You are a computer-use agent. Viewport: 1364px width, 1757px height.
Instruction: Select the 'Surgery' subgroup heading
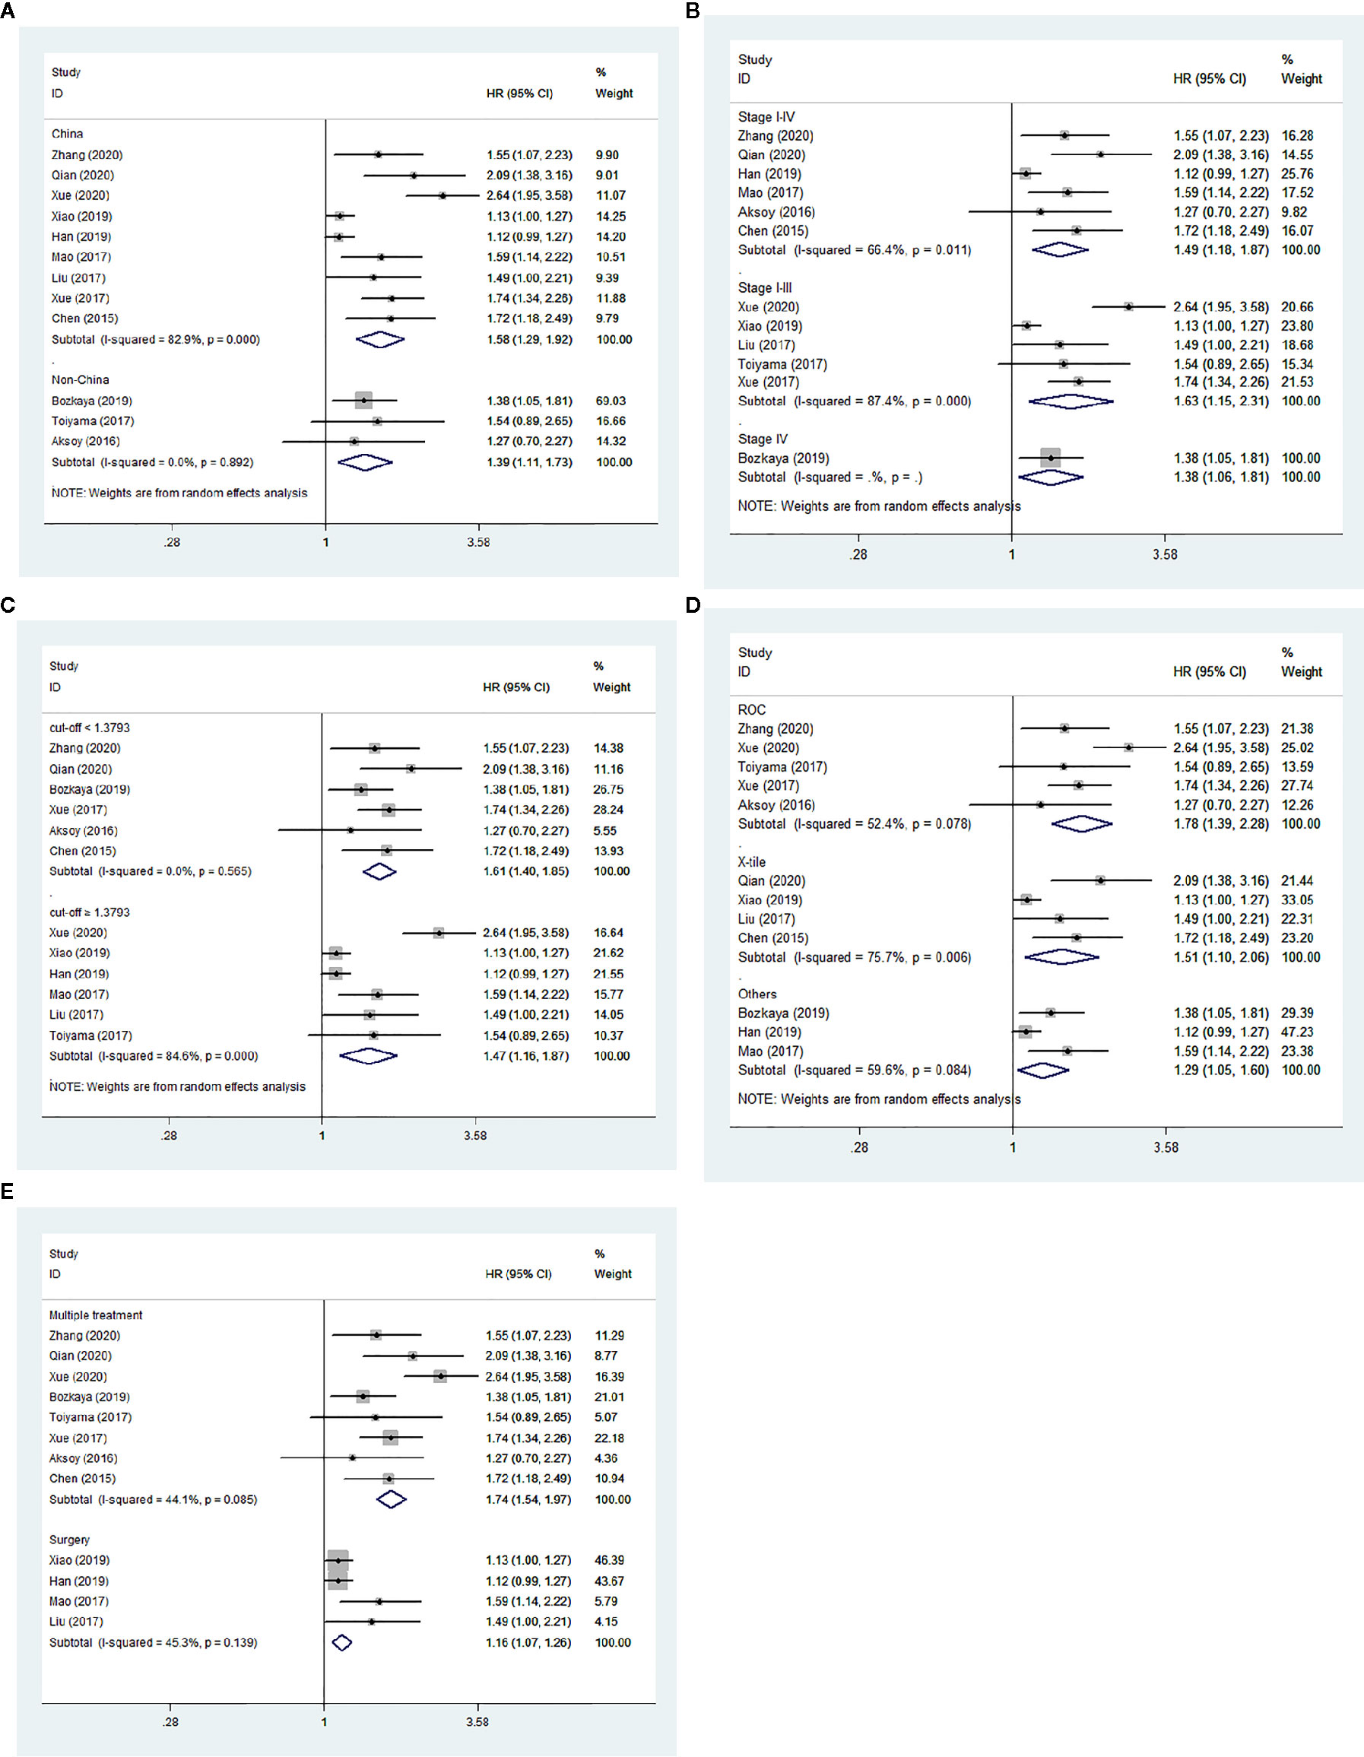click(69, 1540)
